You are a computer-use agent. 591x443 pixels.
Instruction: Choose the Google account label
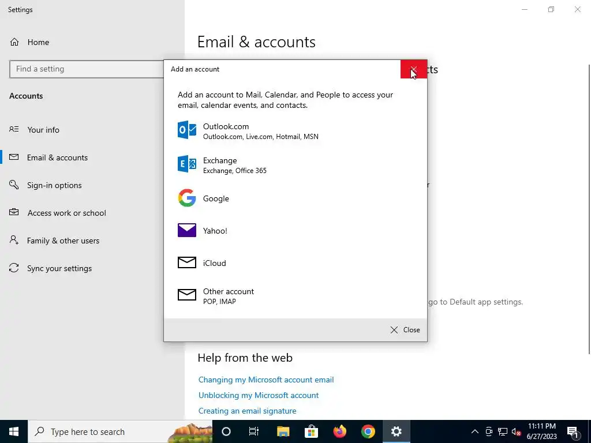[x=216, y=198]
